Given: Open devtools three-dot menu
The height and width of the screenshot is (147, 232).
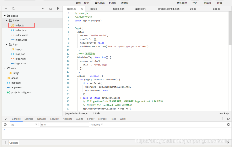Looking at the screenshot, I should pos(223,119).
